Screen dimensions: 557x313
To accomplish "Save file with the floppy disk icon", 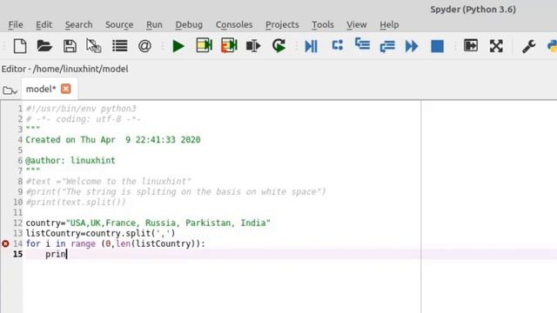I will (70, 46).
